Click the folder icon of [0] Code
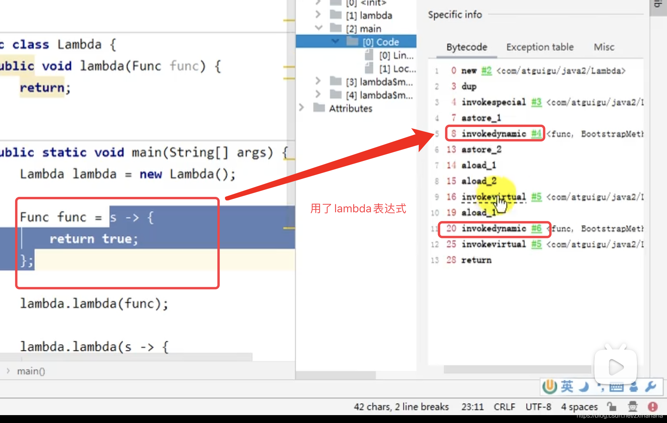This screenshot has width=667, height=423. (352, 41)
